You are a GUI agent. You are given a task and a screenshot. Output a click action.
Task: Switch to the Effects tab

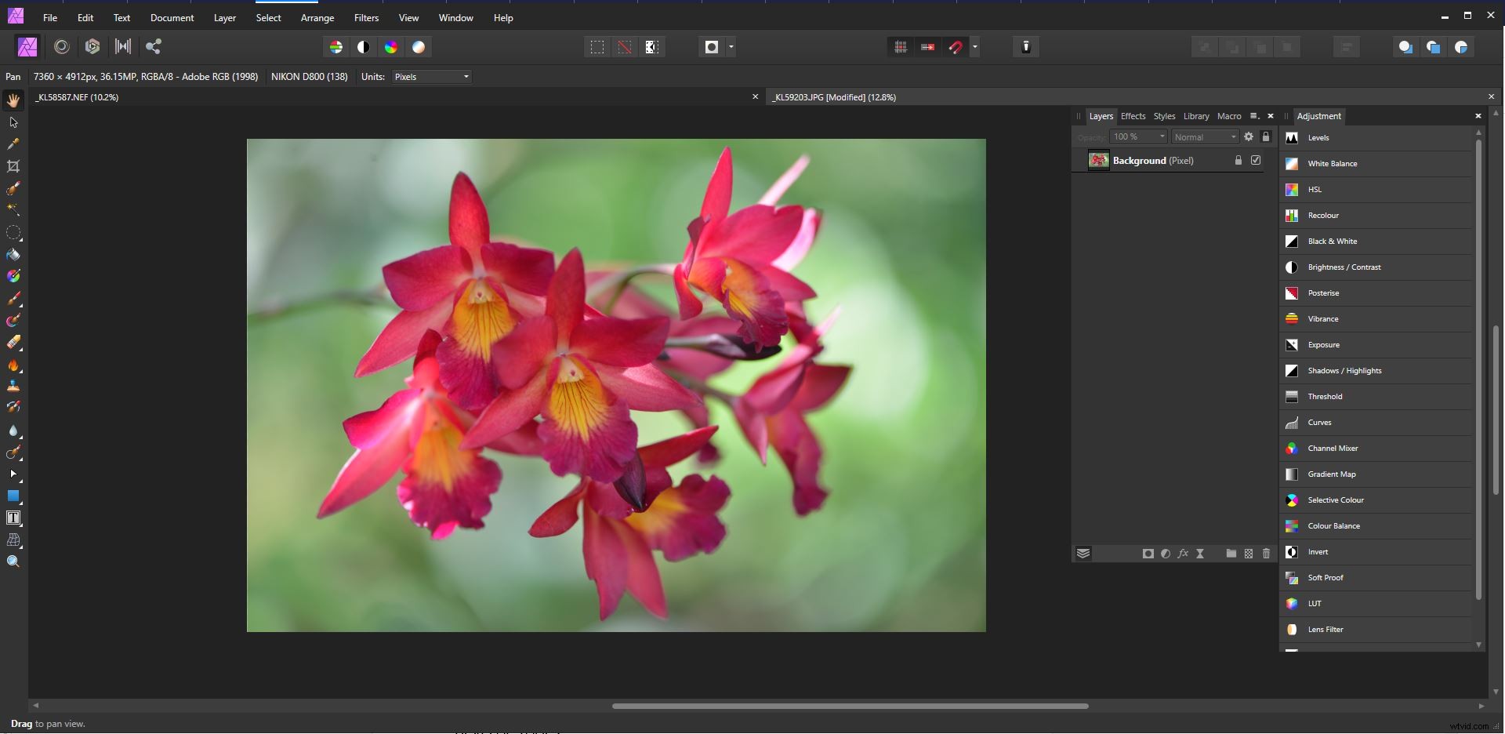pos(1133,116)
